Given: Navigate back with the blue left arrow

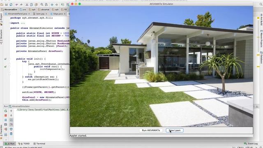Looking at the screenshot, I should 52,5.
